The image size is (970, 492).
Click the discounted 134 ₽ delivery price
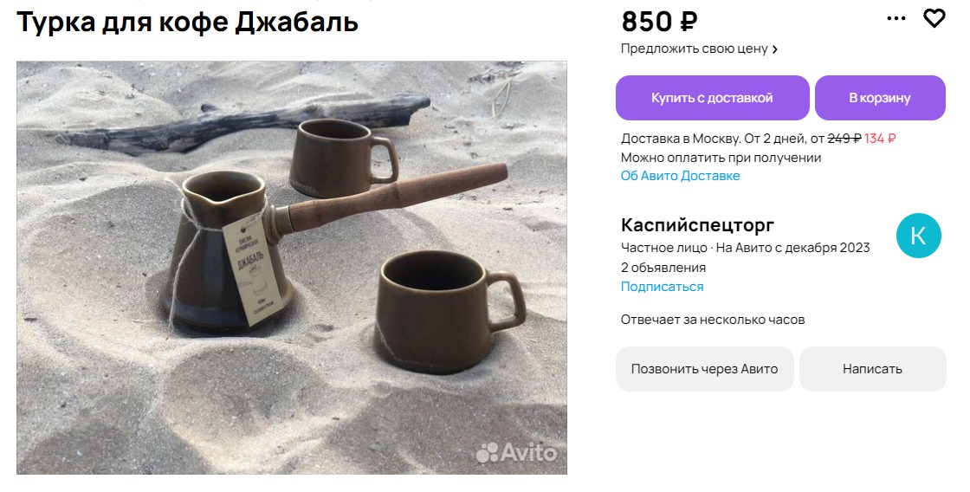tap(880, 139)
